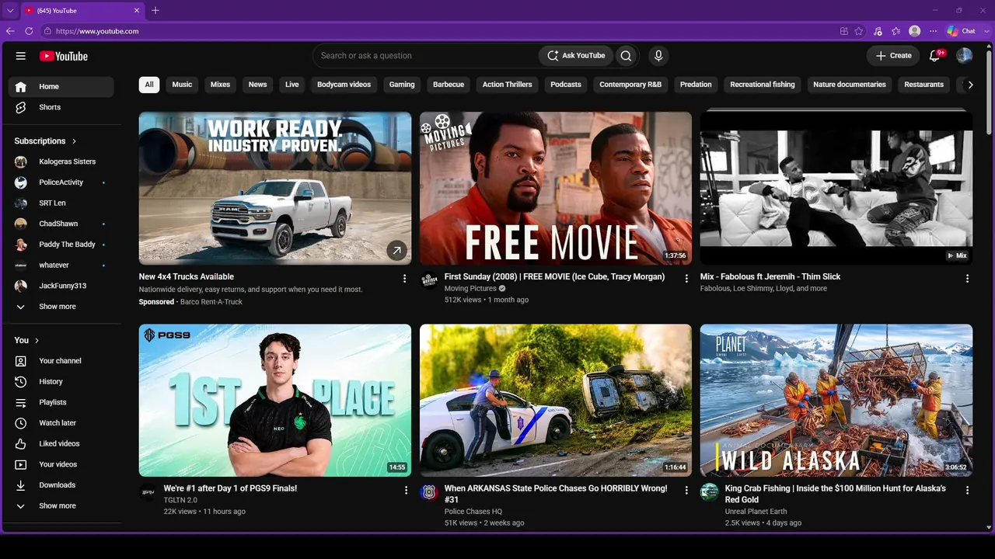Viewport: 995px width, 559px height.
Task: Go to Home in the sidebar
Action: pos(61,87)
